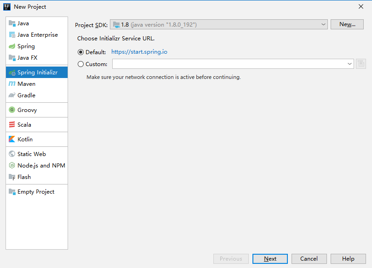372x268 pixels.
Task: Click the Maven 'm' icon
Action: (12, 84)
